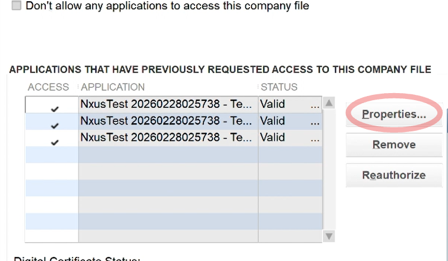Viewport: 448px width, 261px height.
Task: Open Properties for the selected application
Action: (394, 114)
